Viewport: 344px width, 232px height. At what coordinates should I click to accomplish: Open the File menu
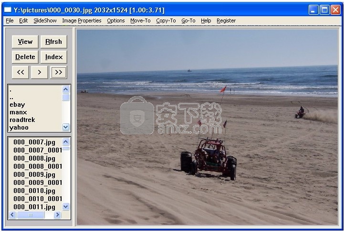tap(10, 20)
